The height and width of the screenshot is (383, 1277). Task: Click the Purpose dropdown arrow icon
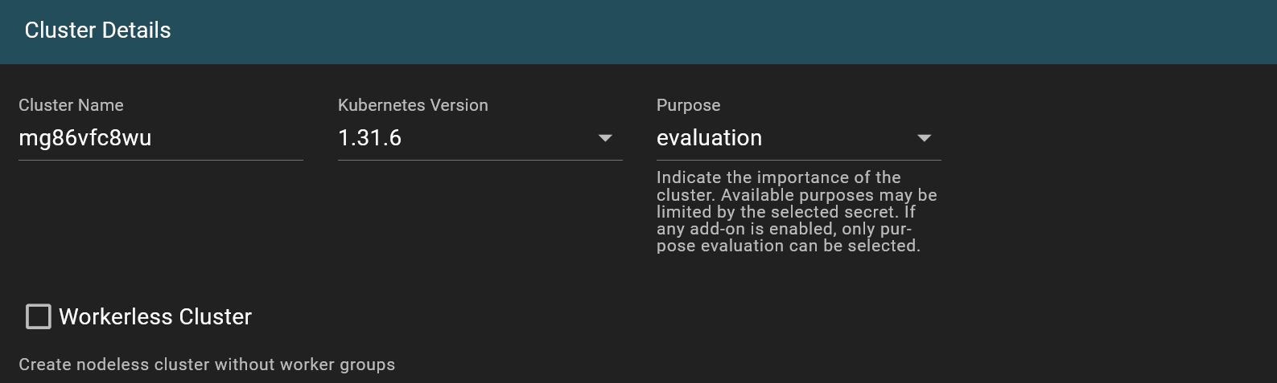(925, 138)
